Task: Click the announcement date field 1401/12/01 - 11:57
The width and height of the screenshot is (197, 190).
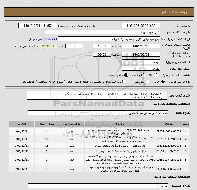Action: [38, 26]
